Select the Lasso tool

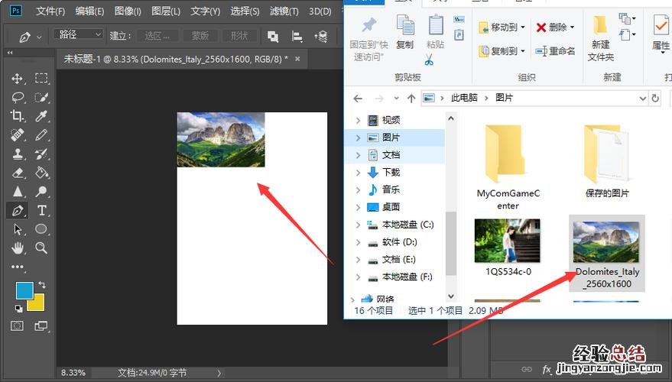[x=17, y=97]
